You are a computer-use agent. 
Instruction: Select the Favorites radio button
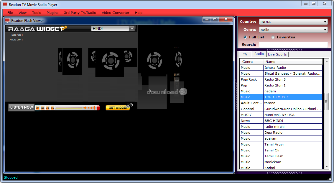(273, 37)
